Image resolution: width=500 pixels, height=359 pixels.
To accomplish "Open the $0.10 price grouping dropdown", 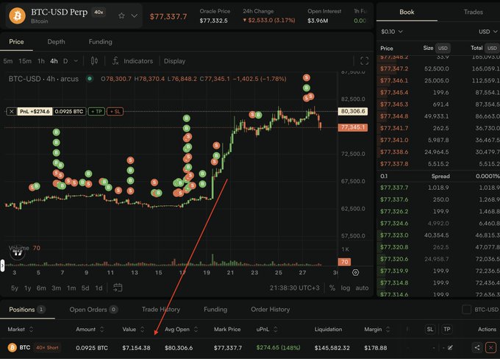I will tap(392, 32).
